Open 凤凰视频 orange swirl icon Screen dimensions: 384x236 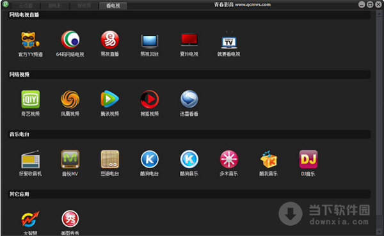click(70, 99)
